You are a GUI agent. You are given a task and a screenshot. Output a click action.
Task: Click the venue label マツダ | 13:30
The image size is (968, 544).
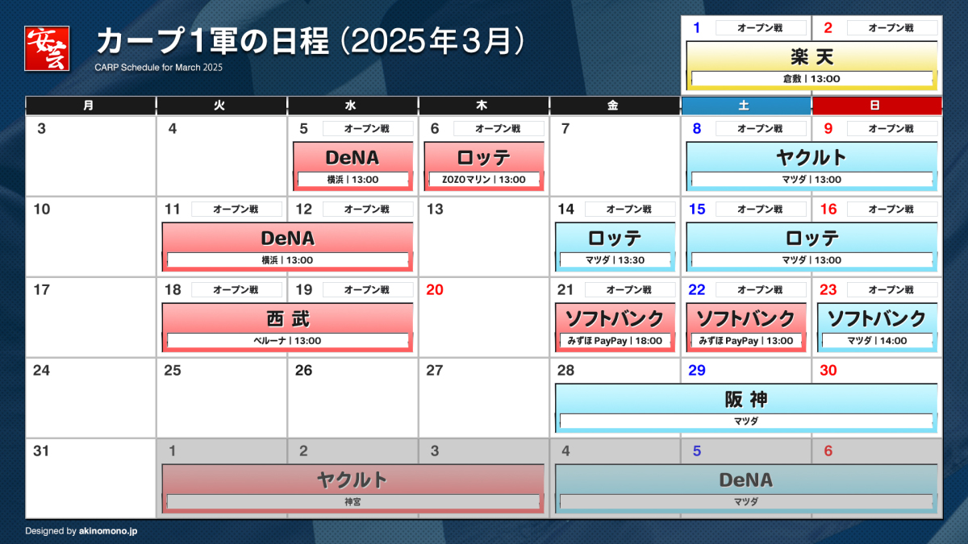coord(615,260)
